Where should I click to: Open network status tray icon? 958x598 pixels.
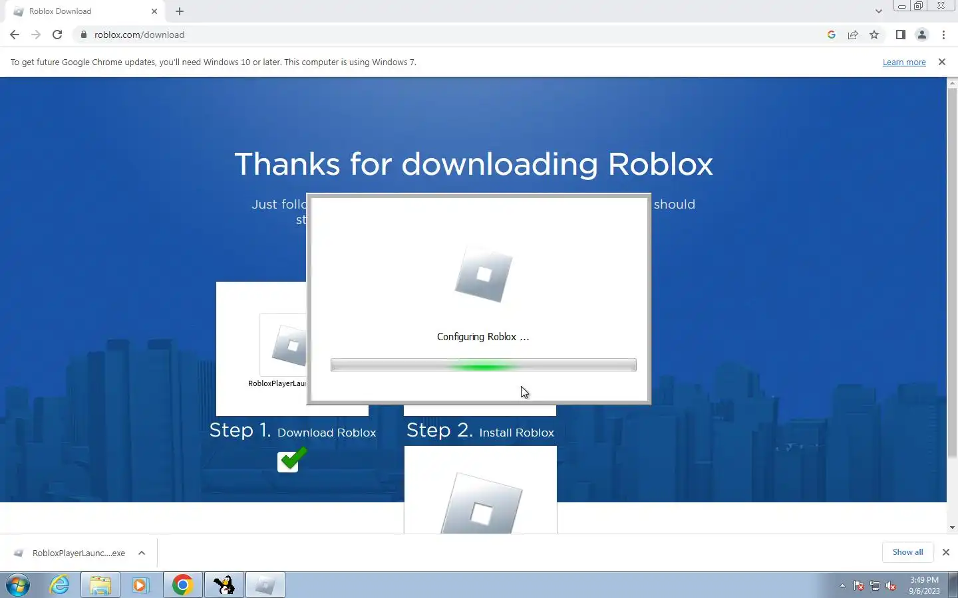[875, 586]
